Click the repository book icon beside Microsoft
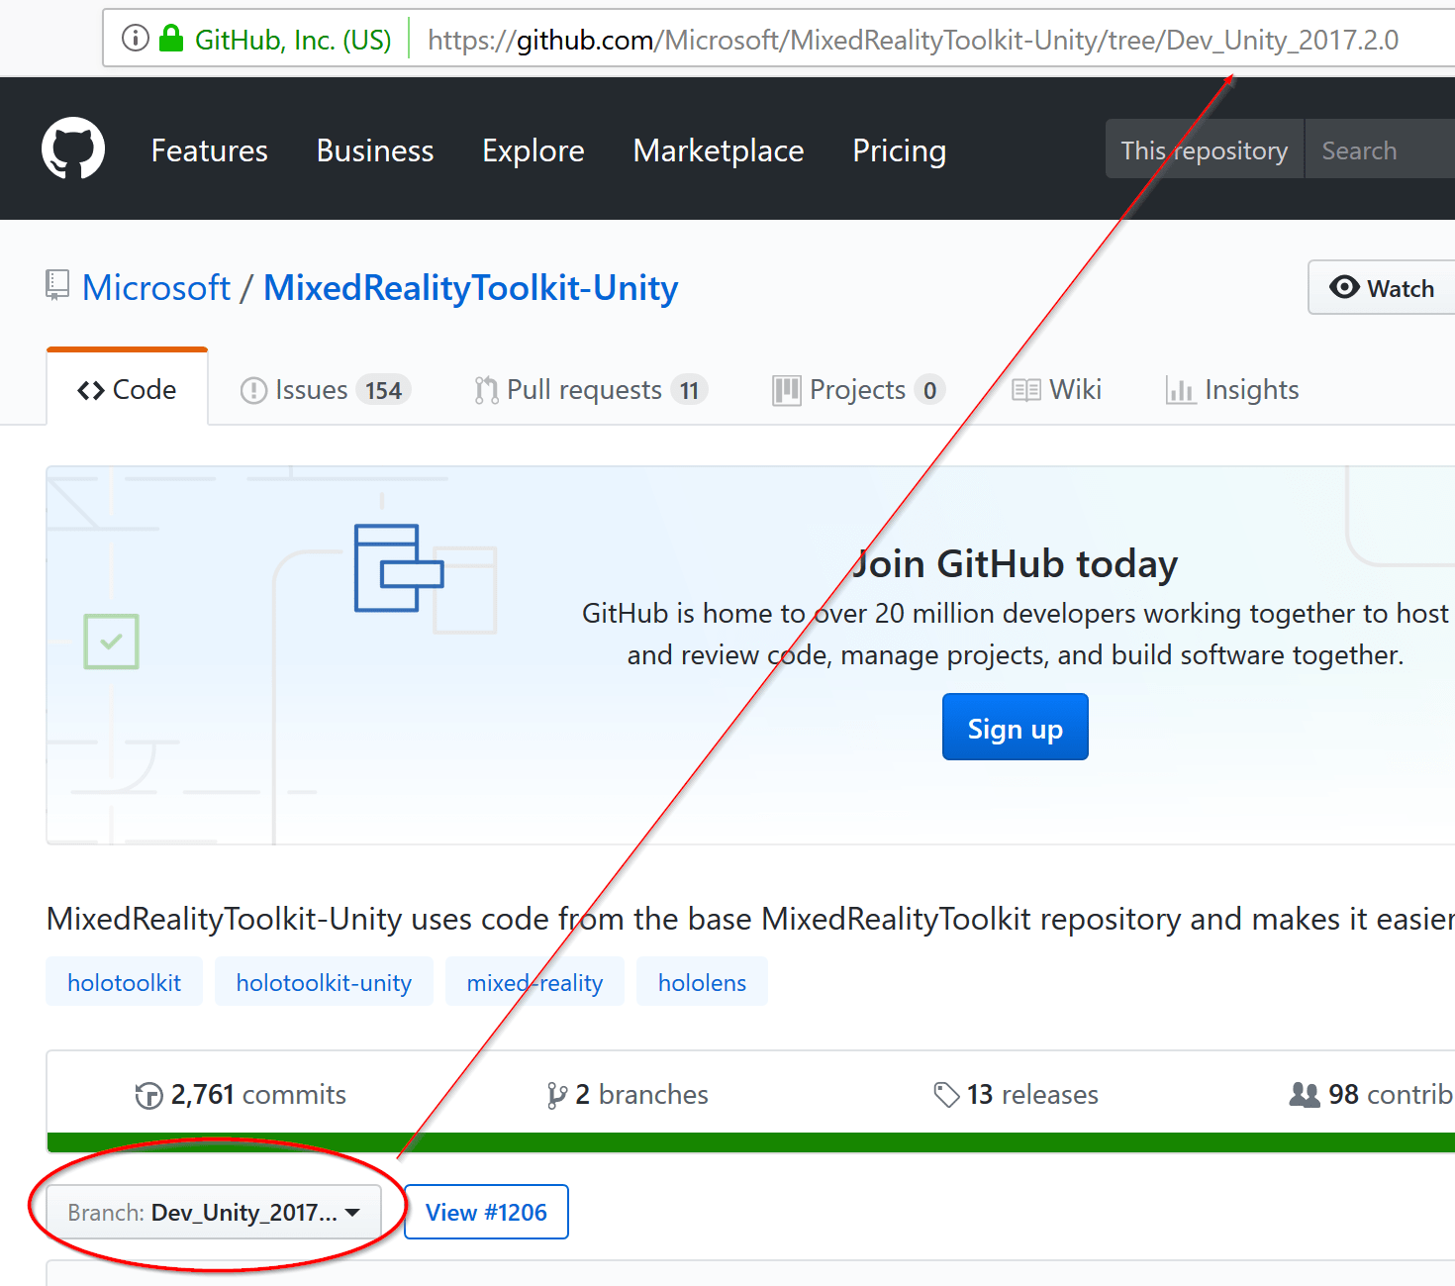 (57, 285)
